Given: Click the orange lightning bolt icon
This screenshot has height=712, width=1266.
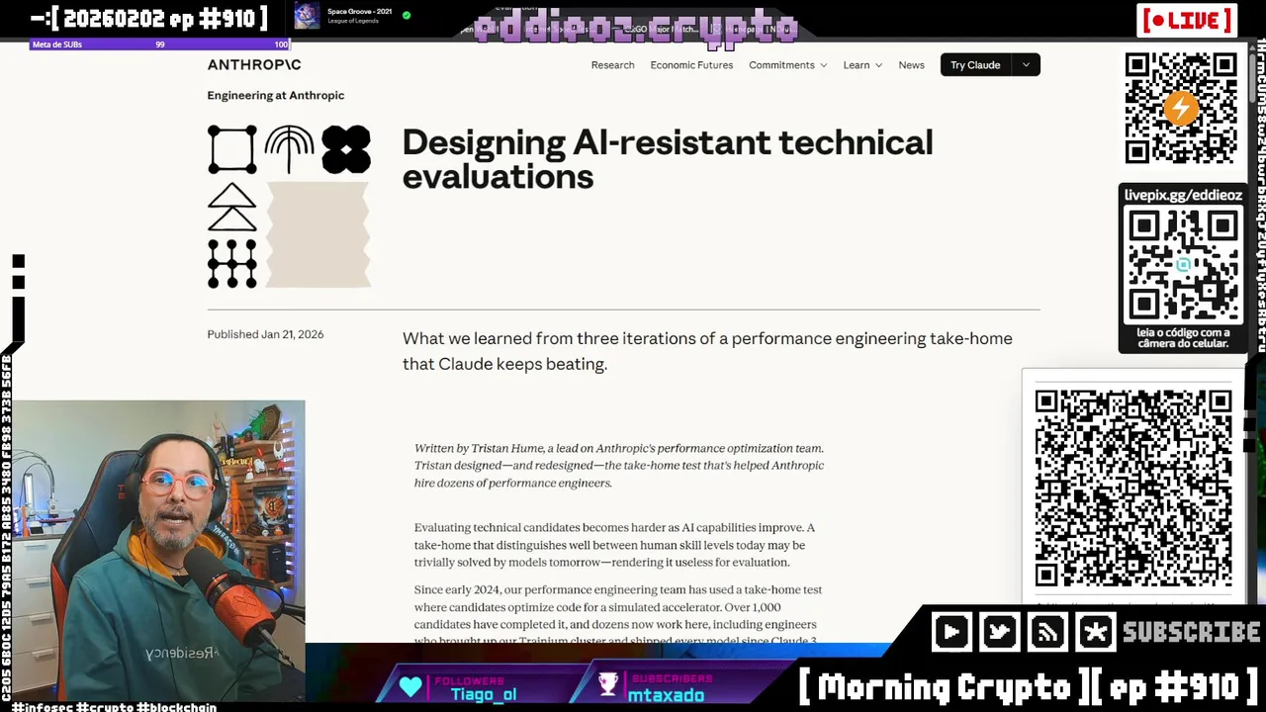Looking at the screenshot, I should pos(1181,108).
